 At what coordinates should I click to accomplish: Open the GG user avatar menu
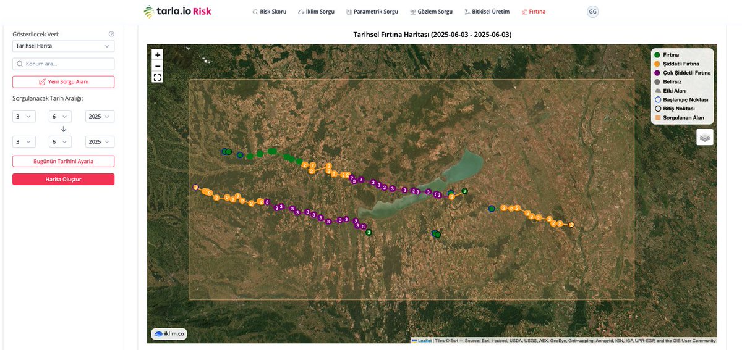pos(593,12)
